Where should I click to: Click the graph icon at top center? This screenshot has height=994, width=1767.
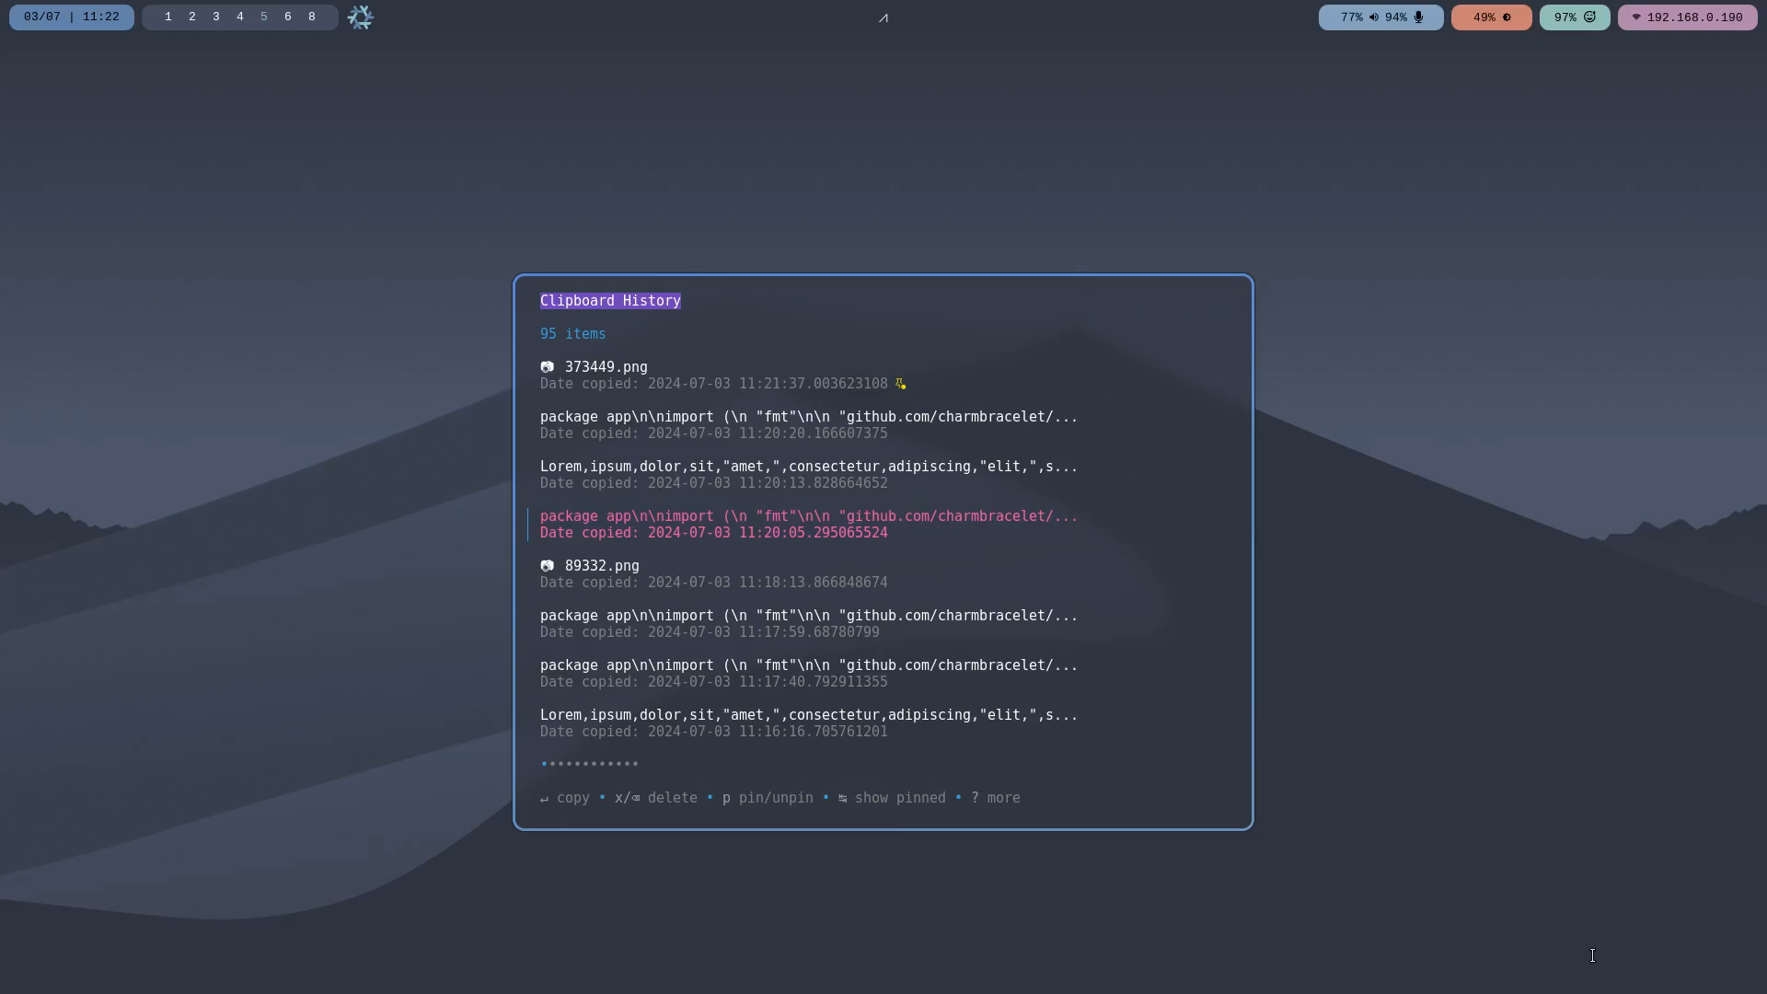point(883,17)
